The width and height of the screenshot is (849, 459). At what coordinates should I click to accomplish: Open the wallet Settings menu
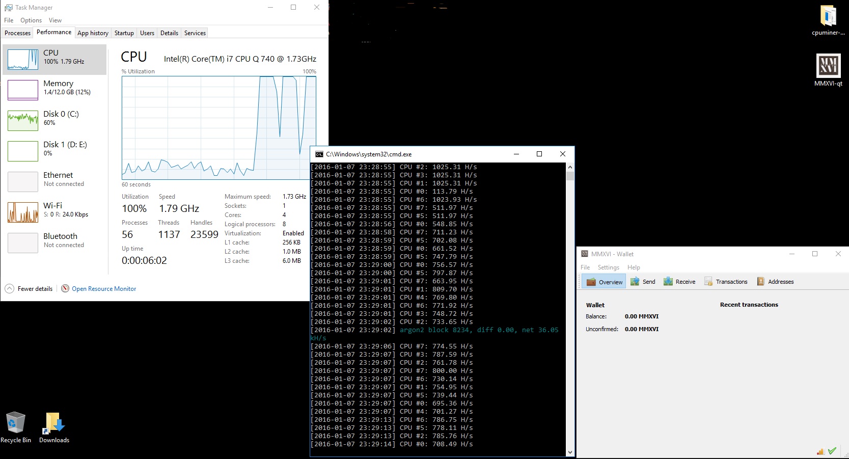pyautogui.click(x=608, y=267)
